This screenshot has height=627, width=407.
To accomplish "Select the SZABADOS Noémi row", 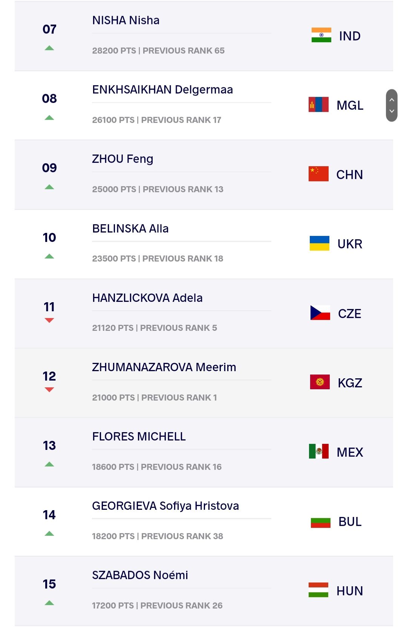I will [x=204, y=591].
